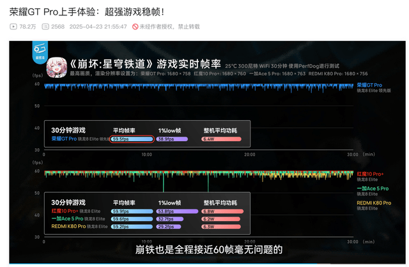
Task: Click the view count play icon
Action: 13,27
